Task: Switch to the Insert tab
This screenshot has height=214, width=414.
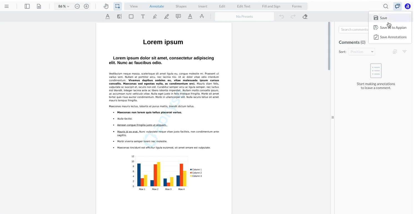Action: [203, 6]
